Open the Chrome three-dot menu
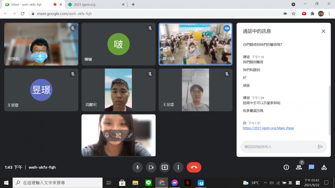Screen dimensions: 335x188 (329, 13)
